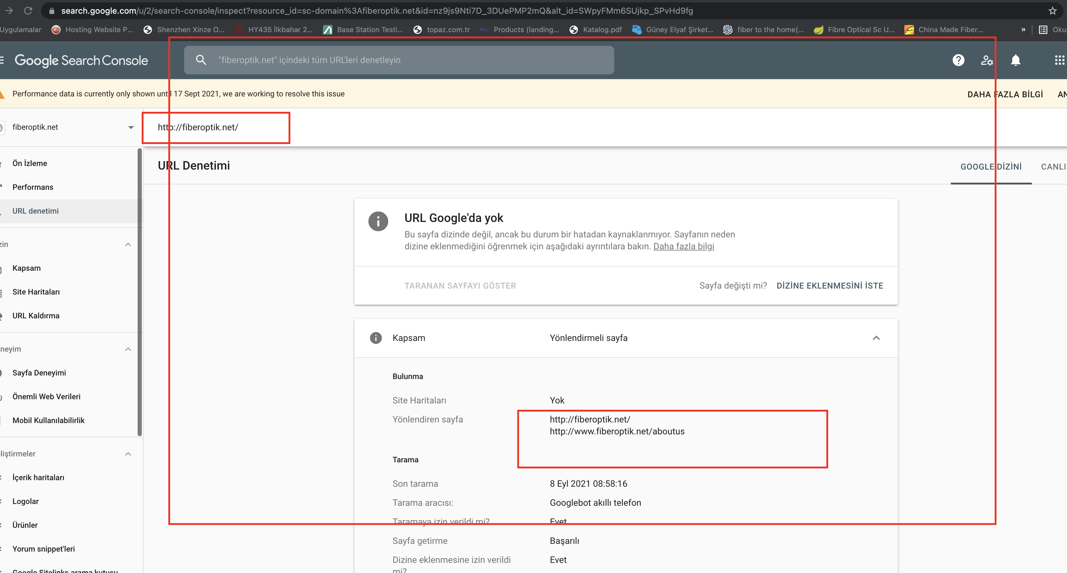Click DİZİNE EKLENMESİNİ İSTE button

click(830, 286)
